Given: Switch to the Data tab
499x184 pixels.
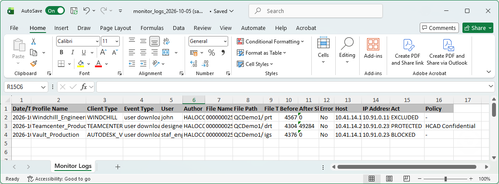Looking at the screenshot, I should tap(179, 28).
